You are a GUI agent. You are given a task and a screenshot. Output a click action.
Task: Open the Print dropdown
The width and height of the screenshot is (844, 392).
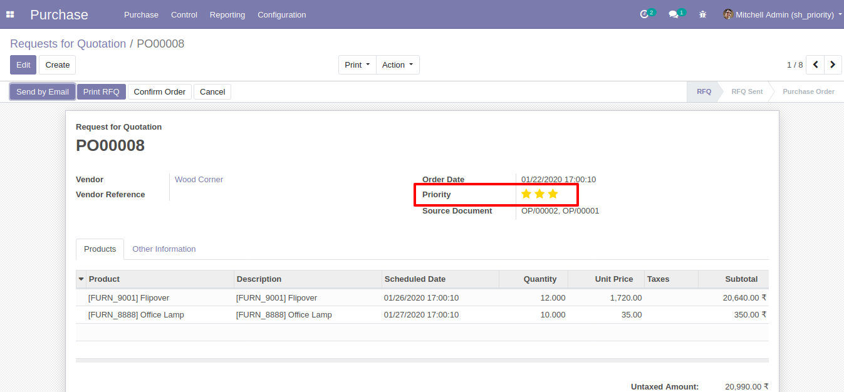click(357, 64)
